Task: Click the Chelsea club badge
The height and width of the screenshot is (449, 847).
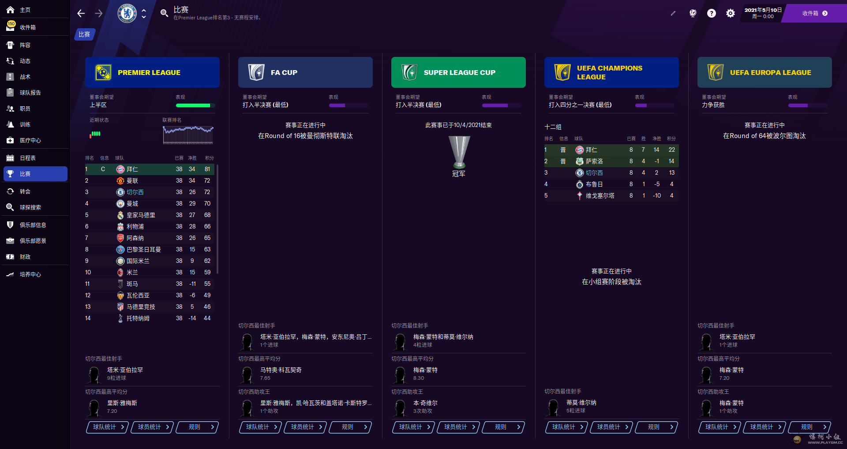Action: [x=127, y=13]
